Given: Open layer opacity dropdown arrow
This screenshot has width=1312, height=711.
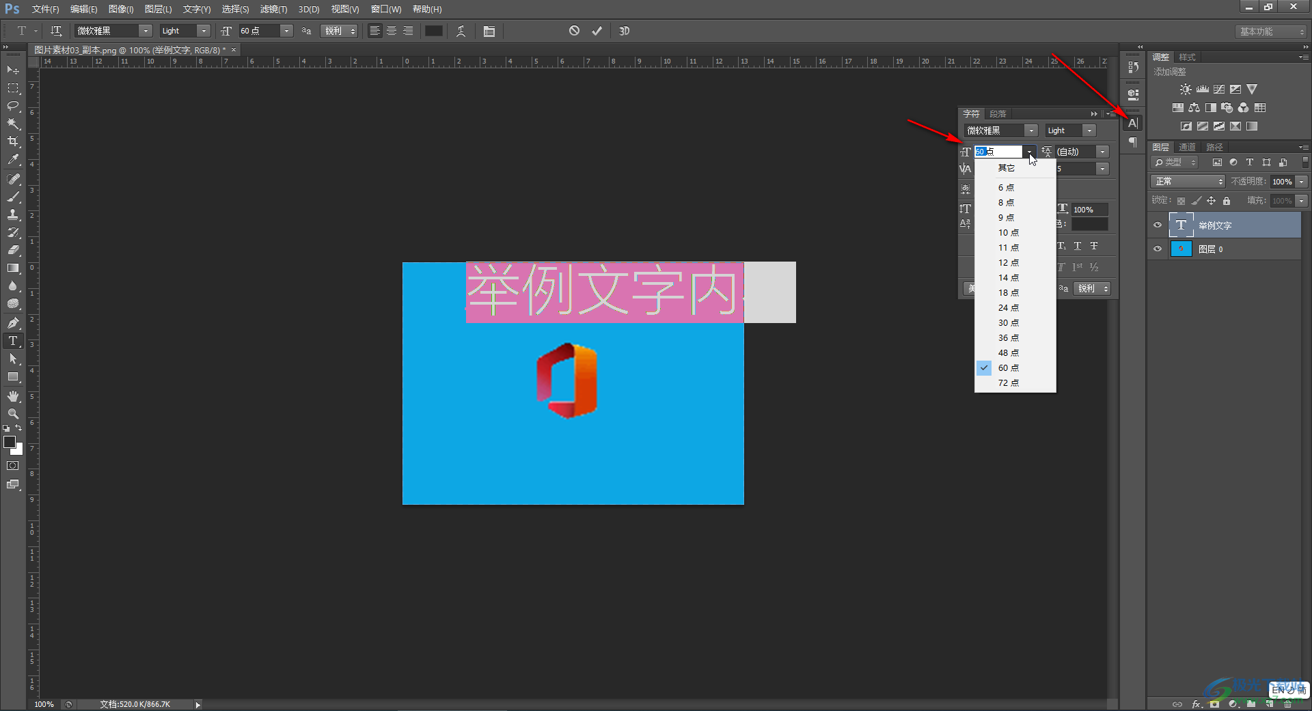Looking at the screenshot, I should pos(1302,181).
